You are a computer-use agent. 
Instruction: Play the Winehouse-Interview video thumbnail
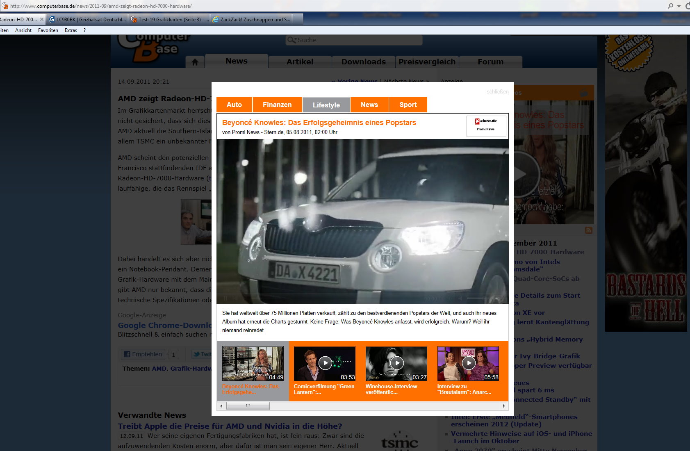(x=396, y=364)
